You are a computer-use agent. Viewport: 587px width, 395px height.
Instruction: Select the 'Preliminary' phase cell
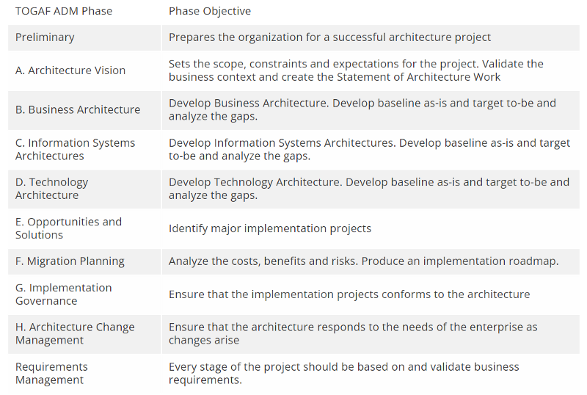pyautogui.click(x=45, y=37)
